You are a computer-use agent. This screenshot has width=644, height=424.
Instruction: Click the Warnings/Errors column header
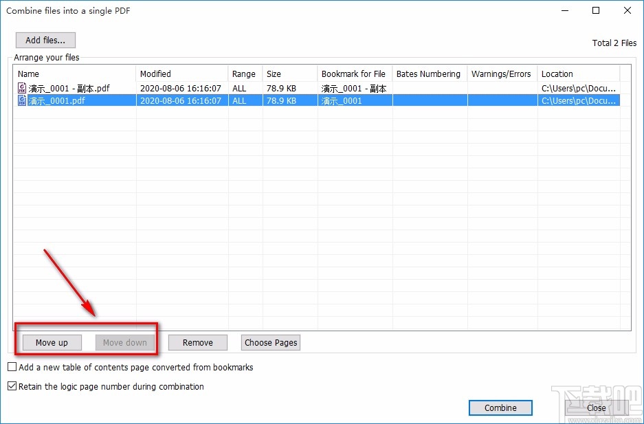502,74
